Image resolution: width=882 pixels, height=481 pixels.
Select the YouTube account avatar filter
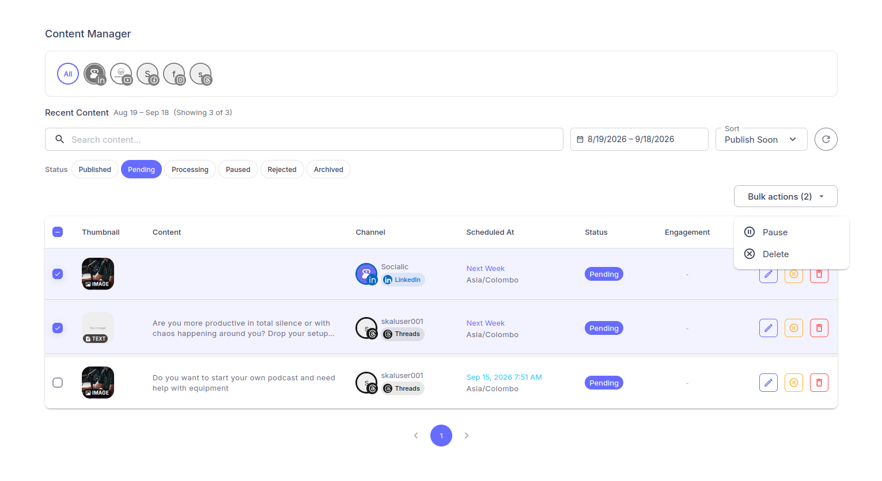tap(121, 74)
